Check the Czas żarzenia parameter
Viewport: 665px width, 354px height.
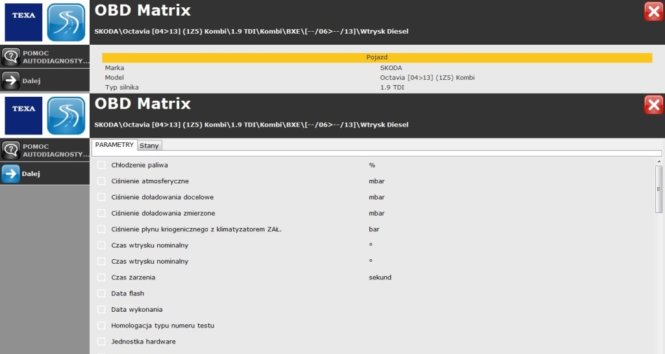101,277
